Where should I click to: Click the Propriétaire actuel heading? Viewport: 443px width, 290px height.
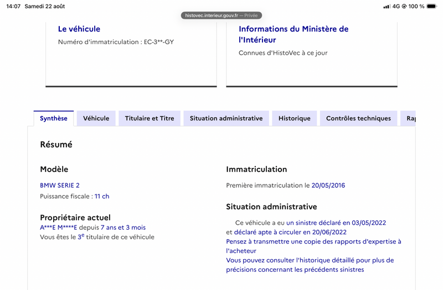pyautogui.click(x=75, y=218)
